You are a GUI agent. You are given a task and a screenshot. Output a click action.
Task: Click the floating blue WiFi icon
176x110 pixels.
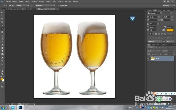[x=133, y=18]
